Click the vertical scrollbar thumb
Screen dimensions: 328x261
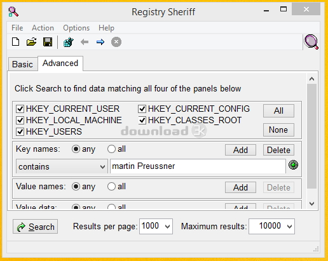(311, 136)
